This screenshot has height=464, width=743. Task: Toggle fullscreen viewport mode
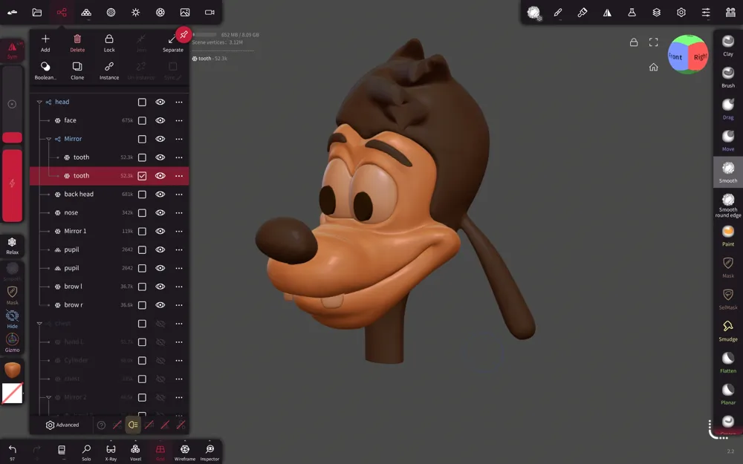coord(653,42)
